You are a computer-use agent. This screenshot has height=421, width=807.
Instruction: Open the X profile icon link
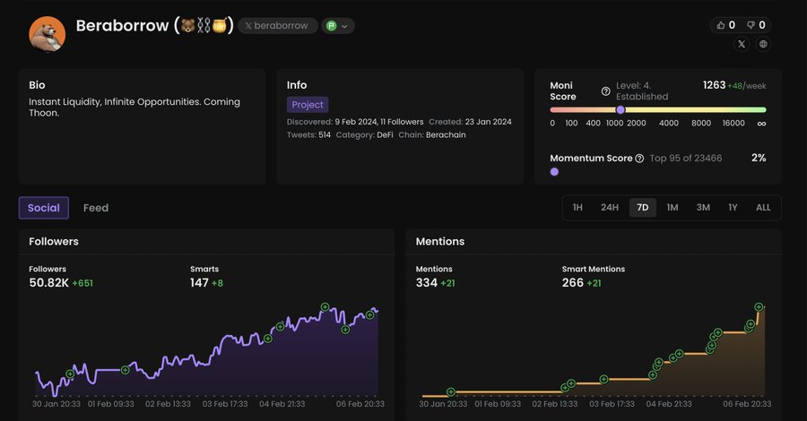[x=742, y=44]
